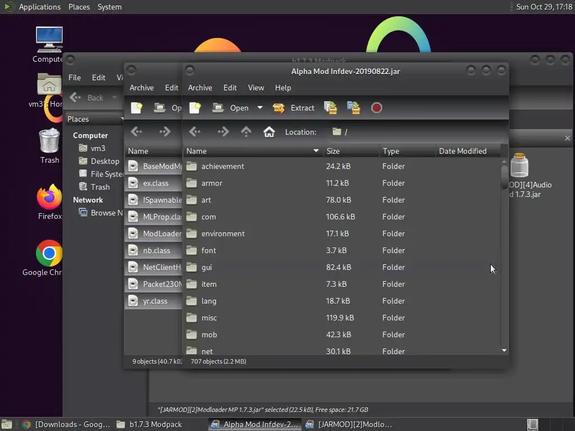The height and width of the screenshot is (431, 575).
Task: Click the file list scrollbar thumb
Action: tap(504, 177)
